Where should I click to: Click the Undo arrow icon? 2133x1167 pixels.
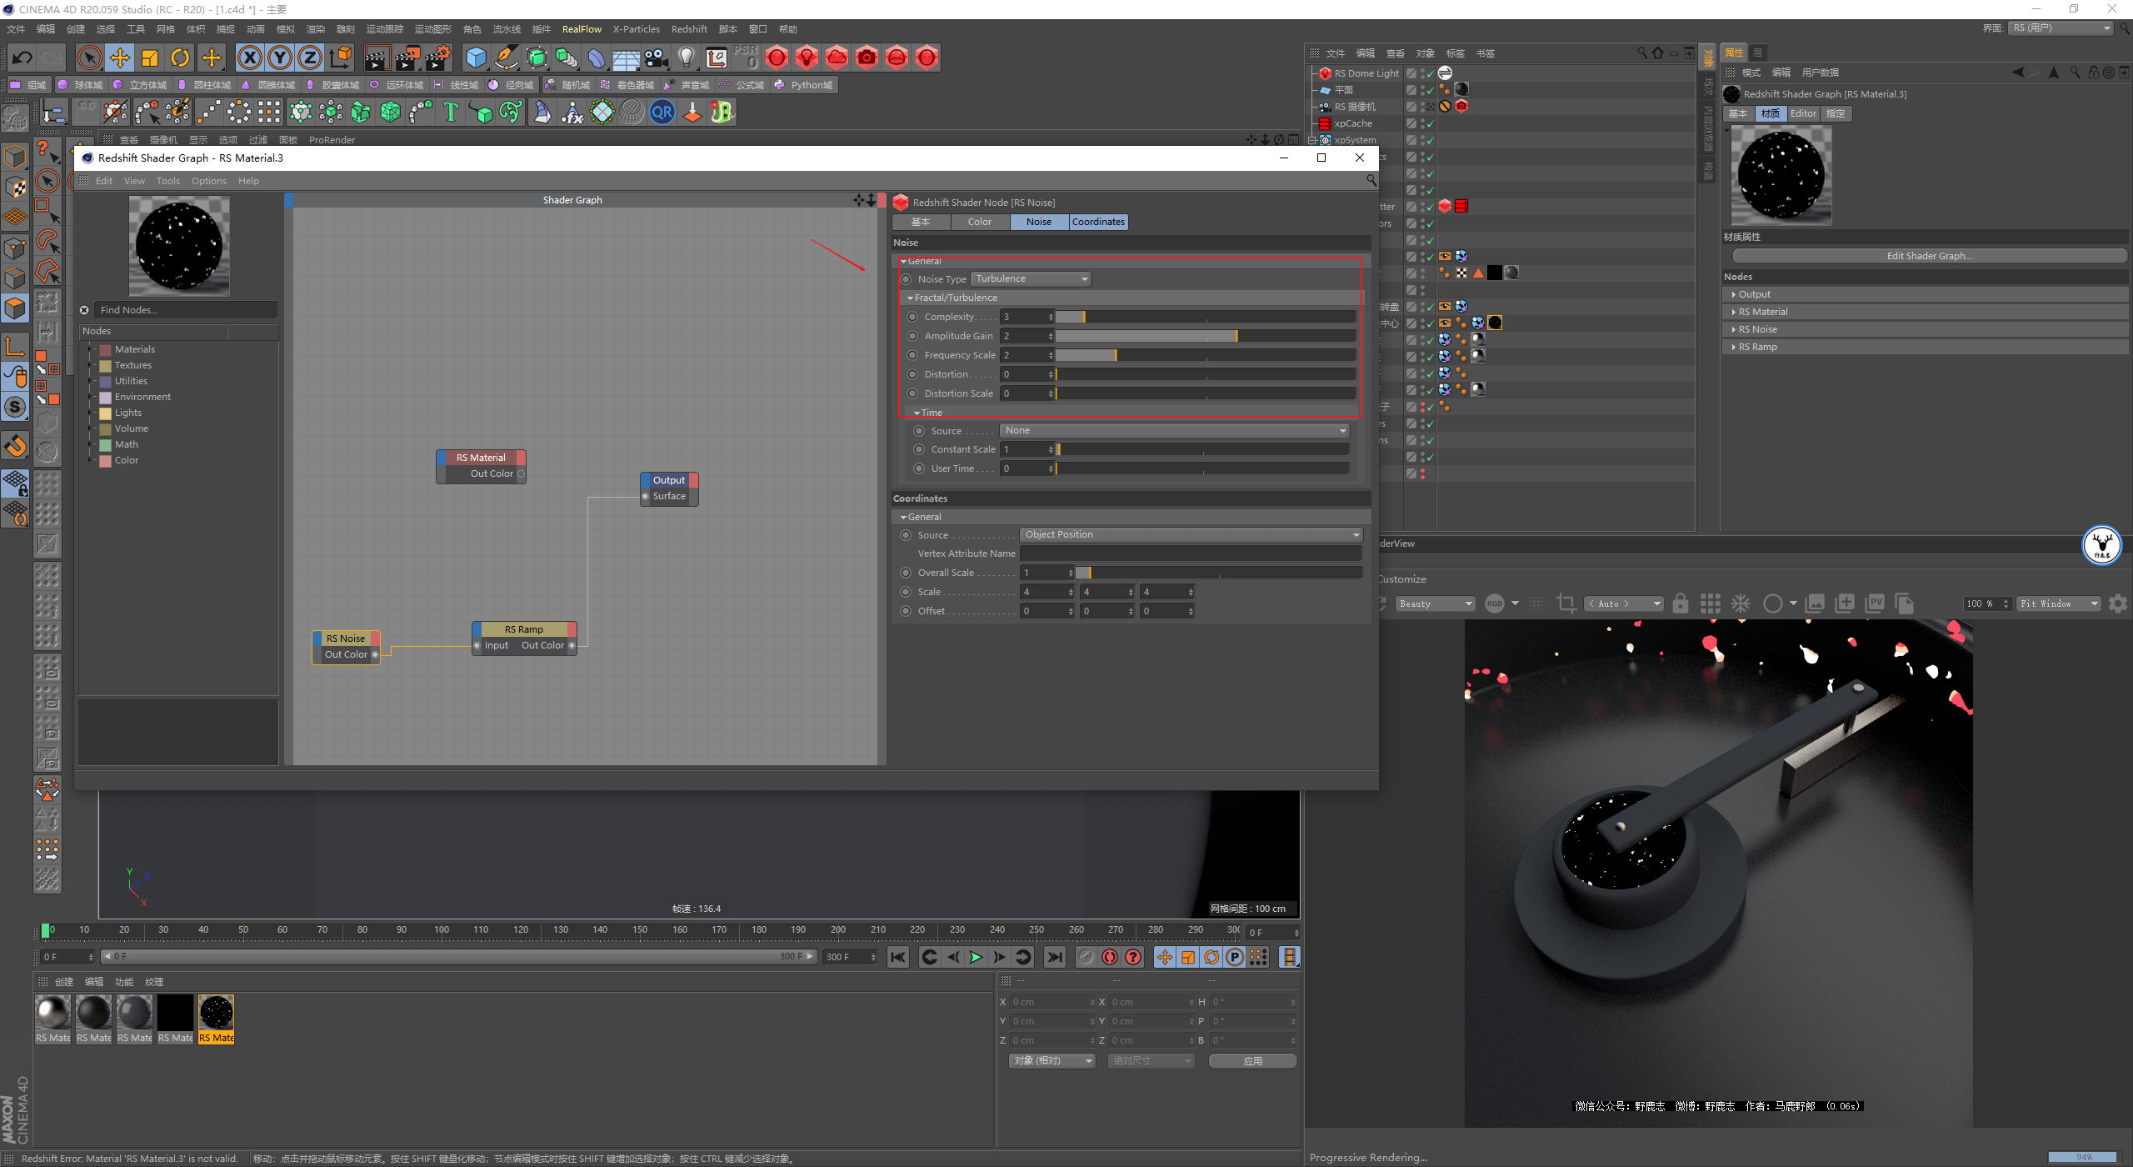(22, 58)
